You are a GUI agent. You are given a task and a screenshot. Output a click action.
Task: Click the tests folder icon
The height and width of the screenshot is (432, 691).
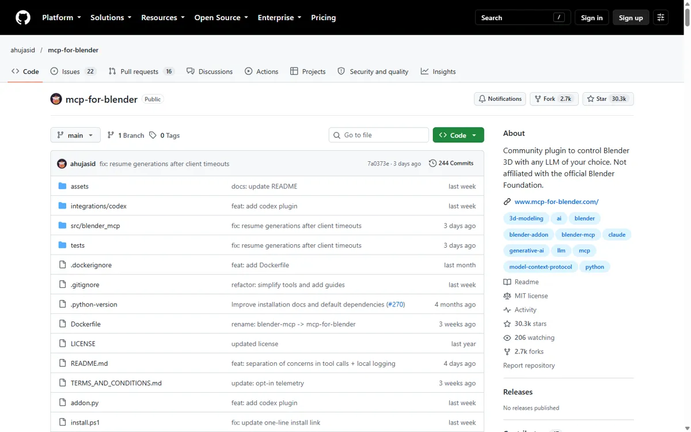point(63,245)
